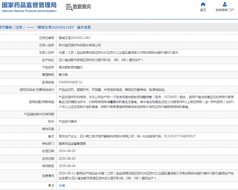
Task: Open the 政务服务门户 user portal icon
Action: tap(225, 4)
